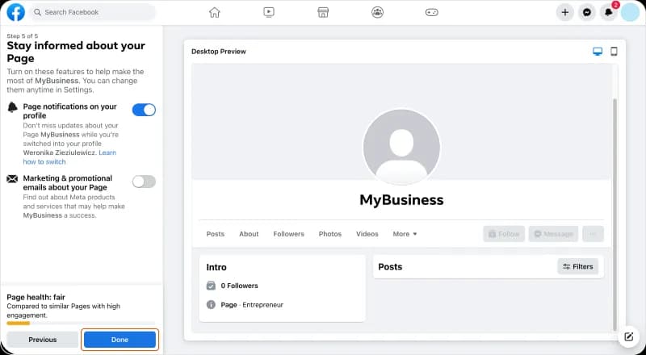
Task: Select the Photos tab
Action: (x=329, y=234)
